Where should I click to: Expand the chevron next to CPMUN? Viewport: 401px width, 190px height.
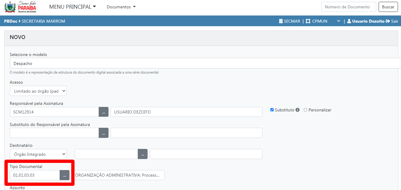338,21
